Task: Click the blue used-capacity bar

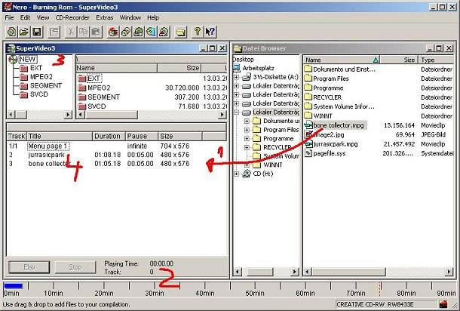Action: point(14,286)
